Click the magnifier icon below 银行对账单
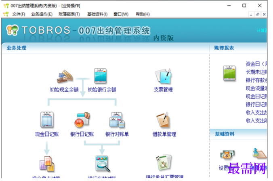The width and height of the screenshot is (273, 181). (x=103, y=164)
